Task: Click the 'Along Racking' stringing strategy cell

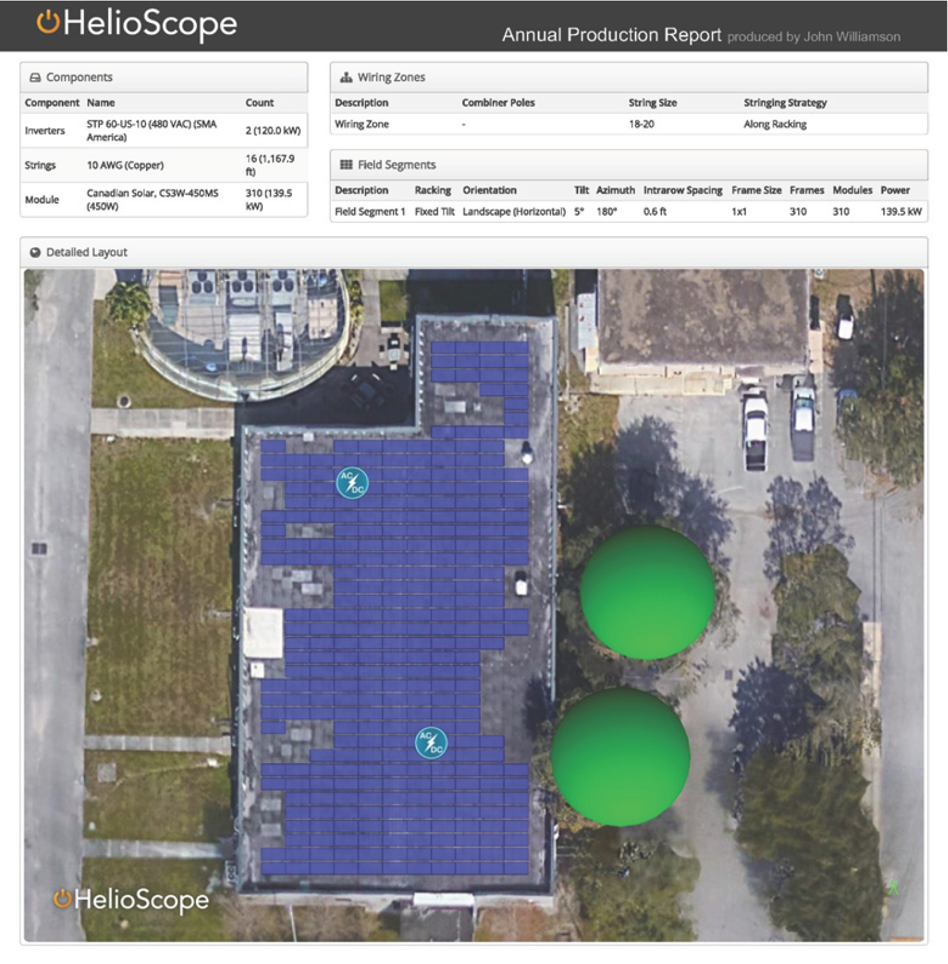Action: pyautogui.click(x=775, y=124)
